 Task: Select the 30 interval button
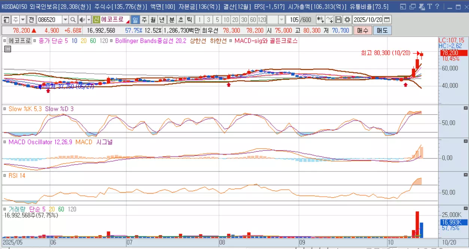pyautogui.click(x=244, y=20)
